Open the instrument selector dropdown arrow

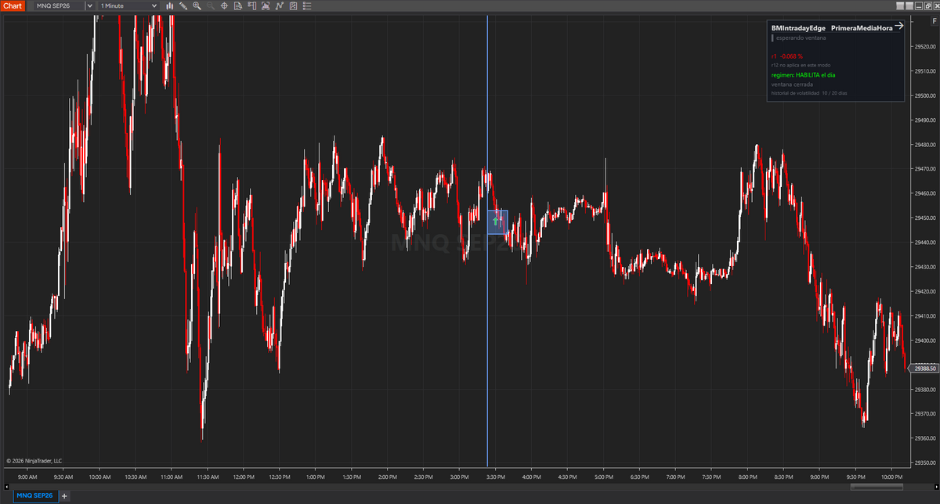(x=89, y=5)
